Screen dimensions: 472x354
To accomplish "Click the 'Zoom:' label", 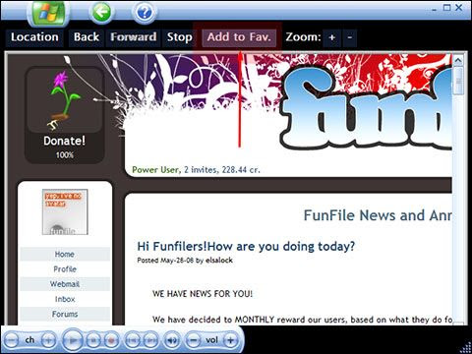I will coord(303,37).
